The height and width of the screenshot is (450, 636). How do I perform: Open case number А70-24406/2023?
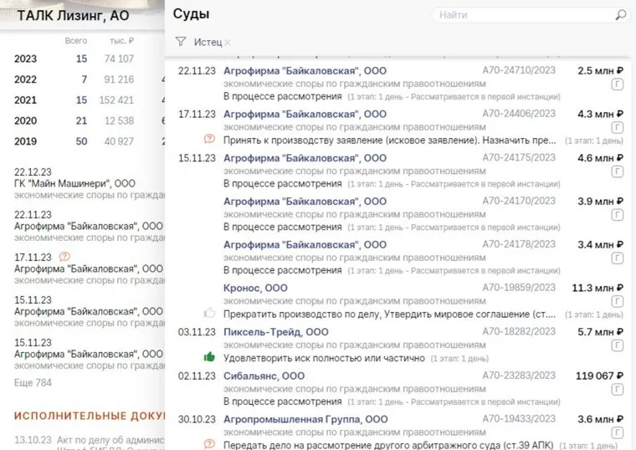(x=519, y=114)
